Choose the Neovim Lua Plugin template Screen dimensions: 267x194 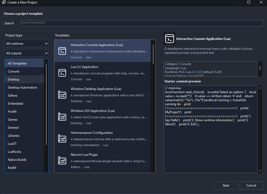click(x=103, y=161)
